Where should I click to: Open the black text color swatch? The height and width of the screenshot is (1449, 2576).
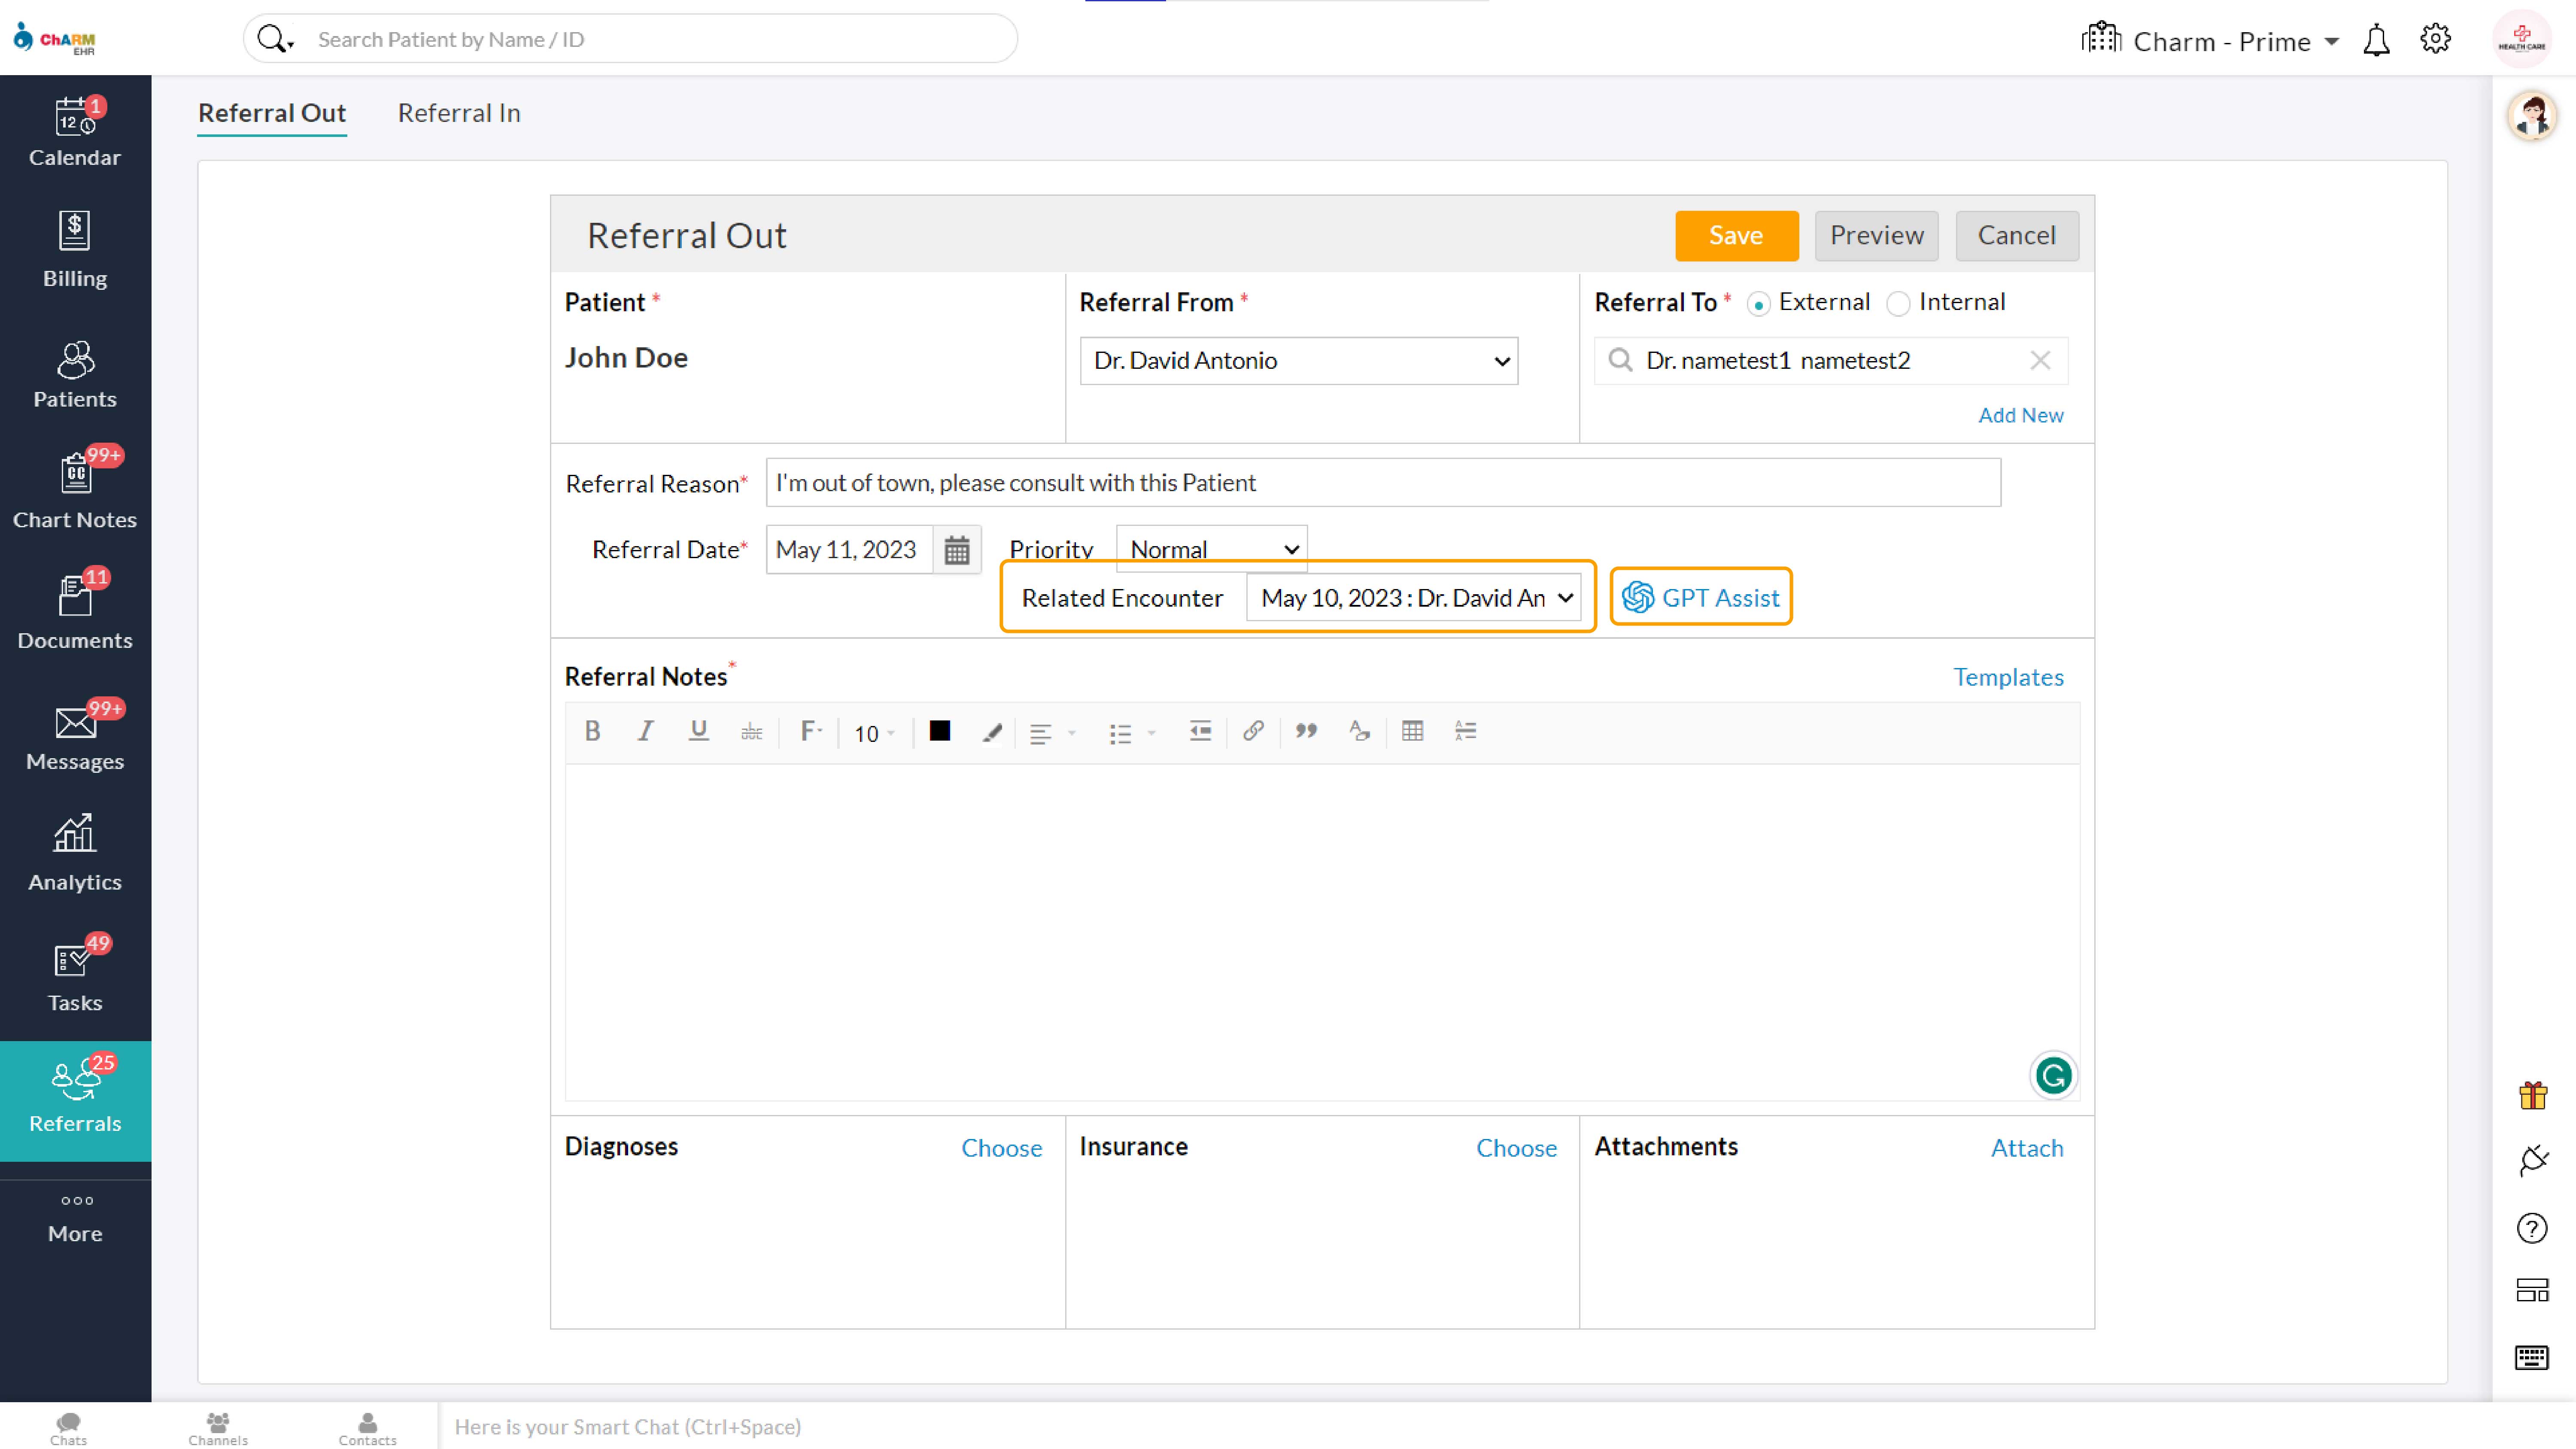pyautogui.click(x=939, y=731)
